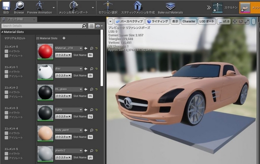Open テクスチャ button for disc slot

tap(63, 75)
